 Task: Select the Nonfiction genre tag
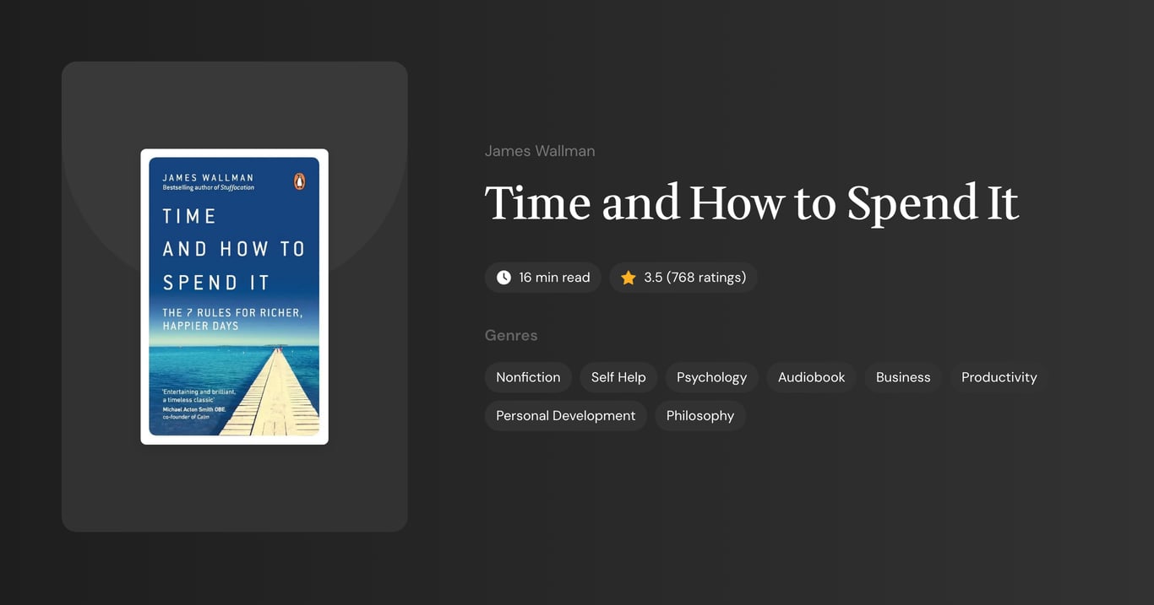click(x=528, y=377)
